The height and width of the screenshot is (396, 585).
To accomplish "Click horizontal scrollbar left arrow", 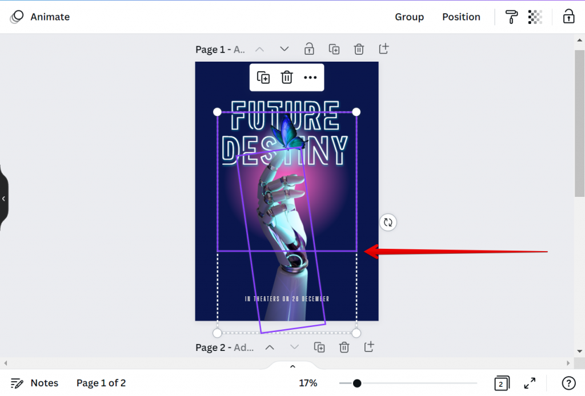I will [x=5, y=363].
